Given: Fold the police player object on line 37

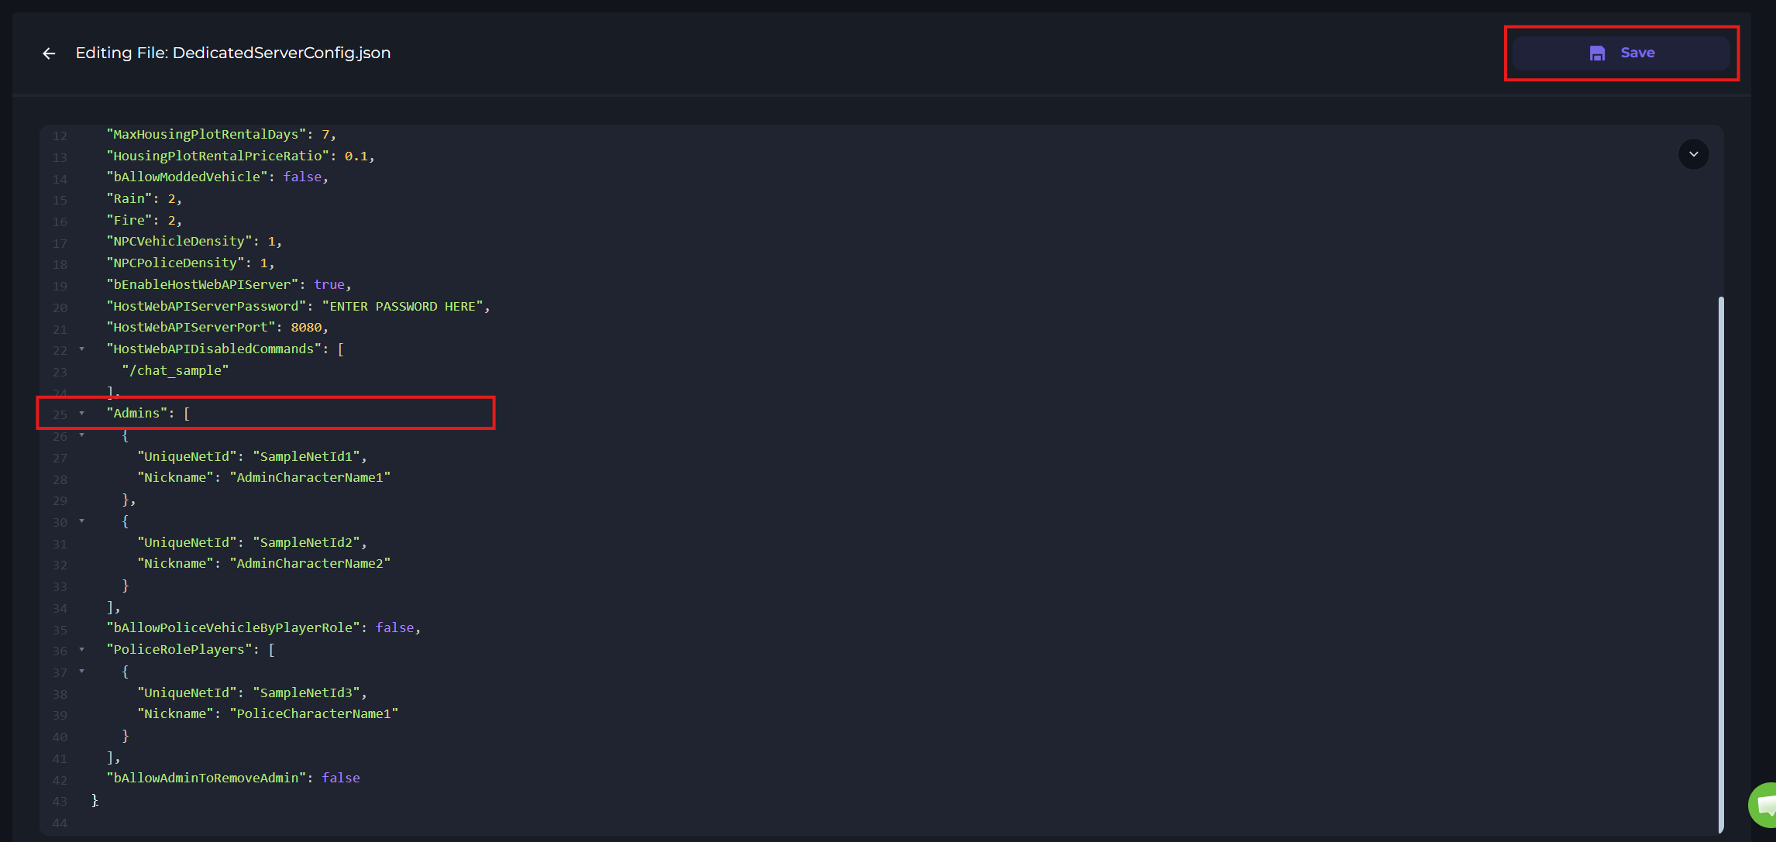Looking at the screenshot, I should (x=82, y=672).
